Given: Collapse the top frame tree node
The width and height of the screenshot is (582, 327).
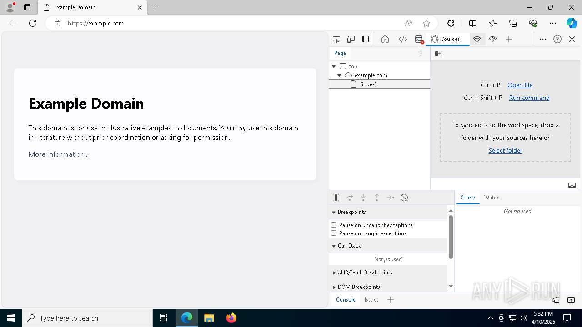Looking at the screenshot, I should tap(334, 66).
